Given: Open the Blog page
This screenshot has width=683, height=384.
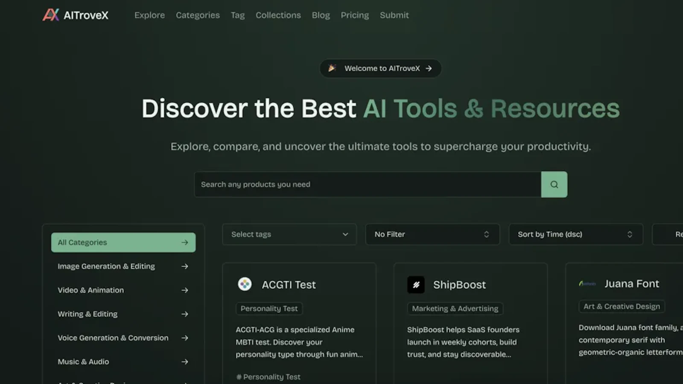Looking at the screenshot, I should pos(321,15).
